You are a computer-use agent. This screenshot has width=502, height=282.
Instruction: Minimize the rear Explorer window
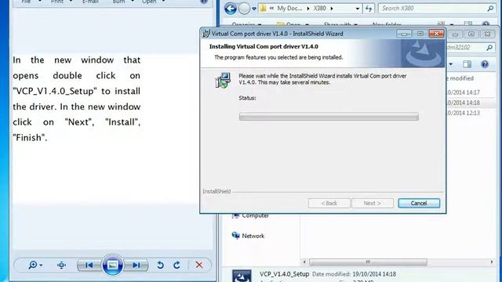tap(455, 34)
